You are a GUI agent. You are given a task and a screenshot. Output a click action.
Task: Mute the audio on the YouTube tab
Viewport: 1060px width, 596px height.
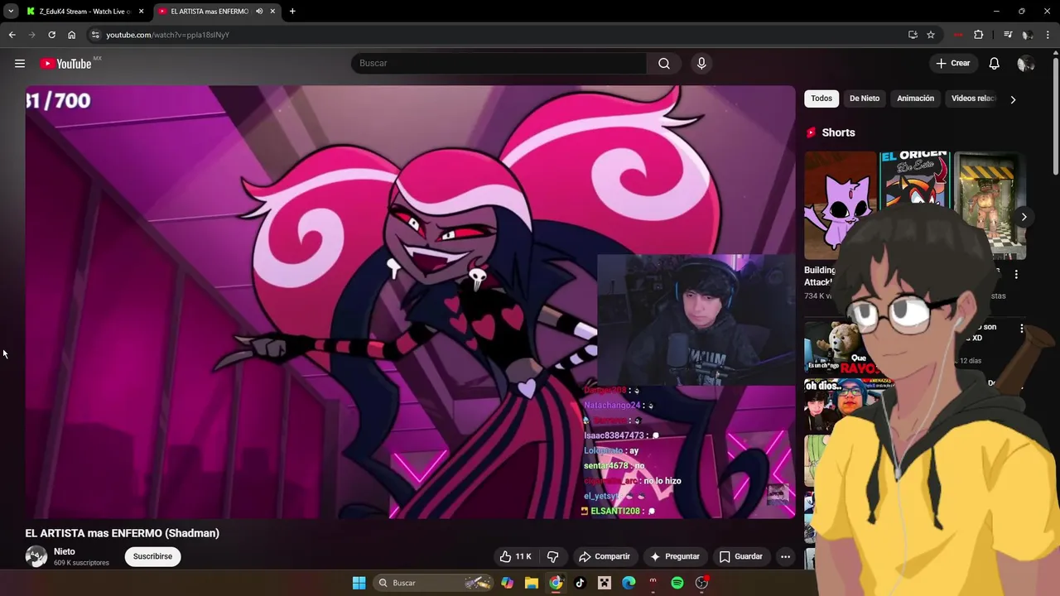click(x=259, y=12)
